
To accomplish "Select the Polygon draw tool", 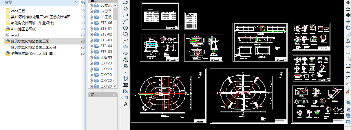I will (126, 9).
